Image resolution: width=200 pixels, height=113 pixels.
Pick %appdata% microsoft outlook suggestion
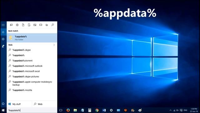(32, 66)
